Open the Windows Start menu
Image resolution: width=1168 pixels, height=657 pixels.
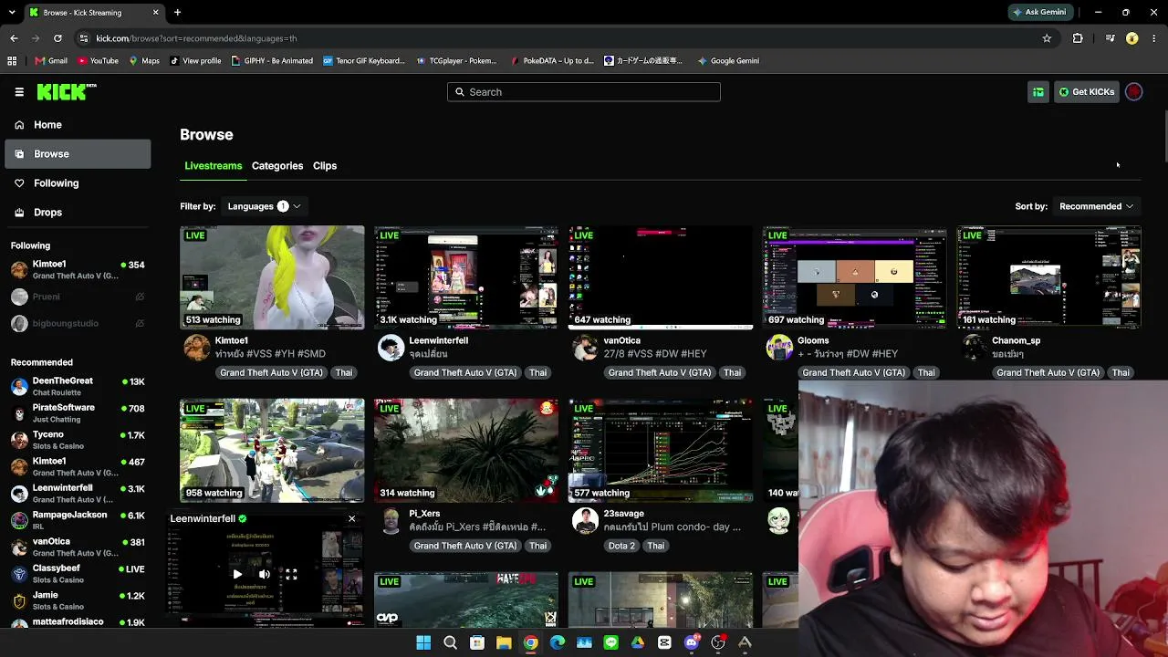[423, 642]
